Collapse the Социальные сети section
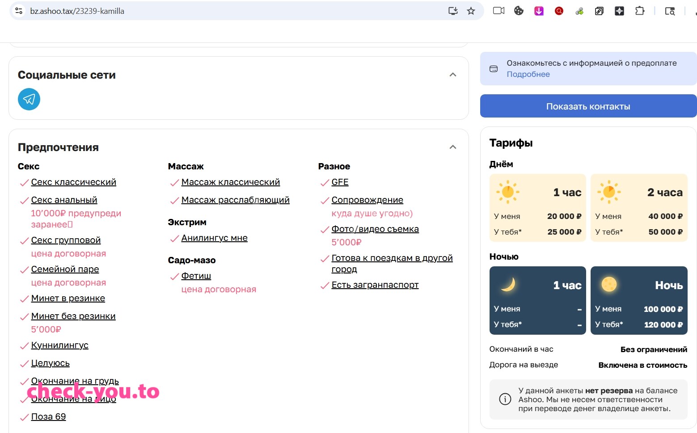 coord(453,75)
